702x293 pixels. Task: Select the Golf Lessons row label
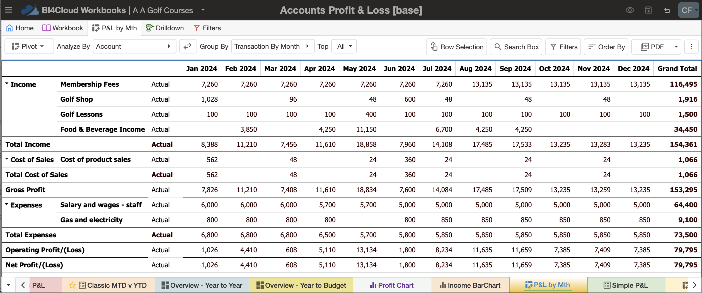81,114
